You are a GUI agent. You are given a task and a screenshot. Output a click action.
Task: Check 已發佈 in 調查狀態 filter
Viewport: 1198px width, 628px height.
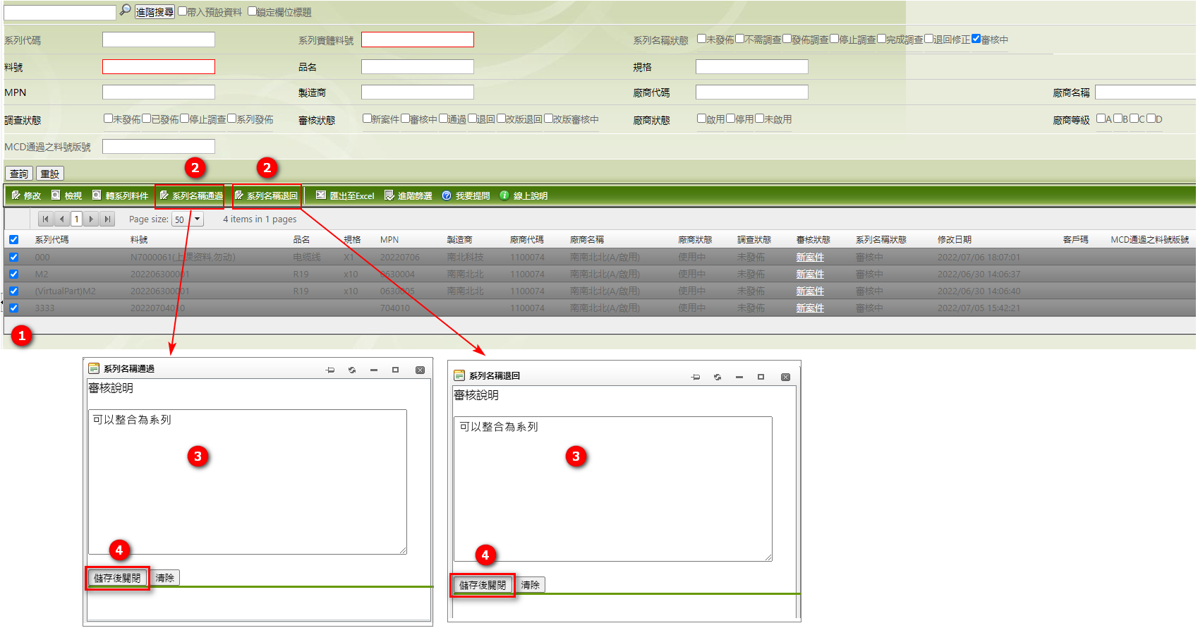[x=147, y=119]
